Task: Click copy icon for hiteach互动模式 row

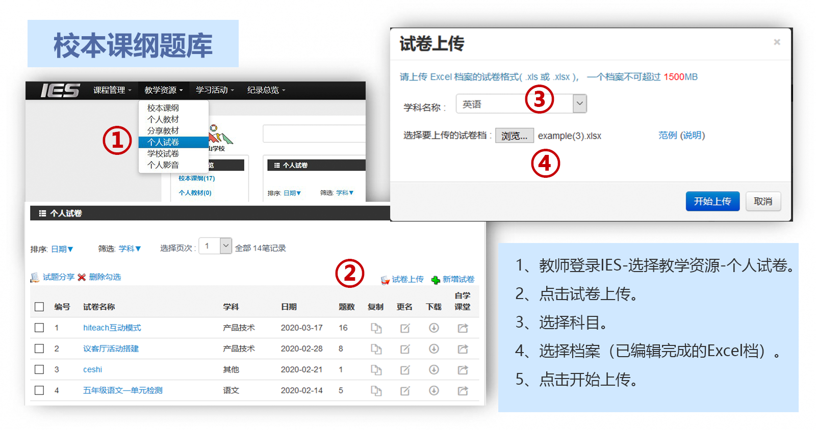Action: pyautogui.click(x=376, y=328)
